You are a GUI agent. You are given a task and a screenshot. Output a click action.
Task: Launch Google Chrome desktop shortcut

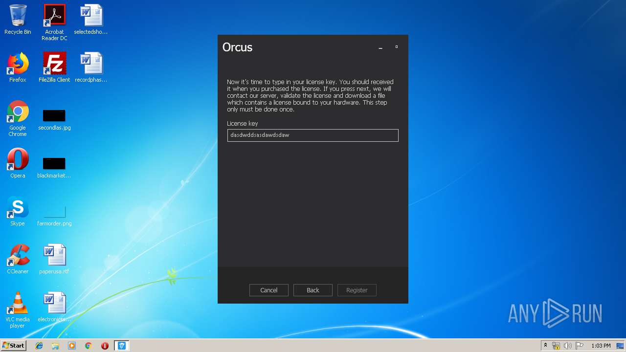tap(18, 119)
